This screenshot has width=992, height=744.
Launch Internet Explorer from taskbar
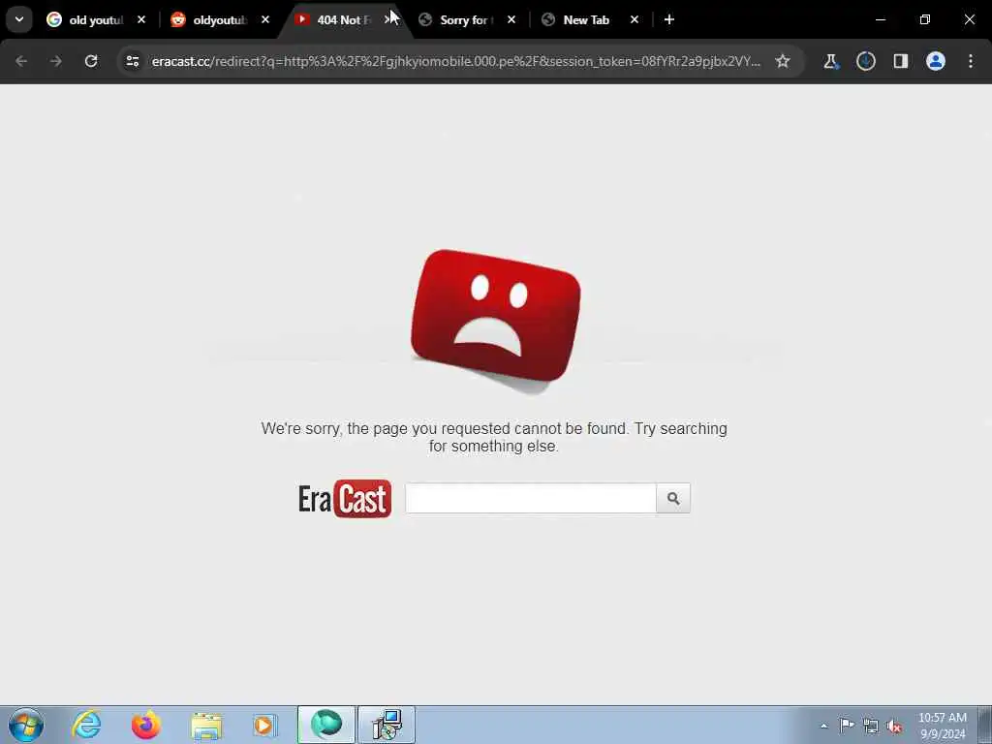point(86,725)
